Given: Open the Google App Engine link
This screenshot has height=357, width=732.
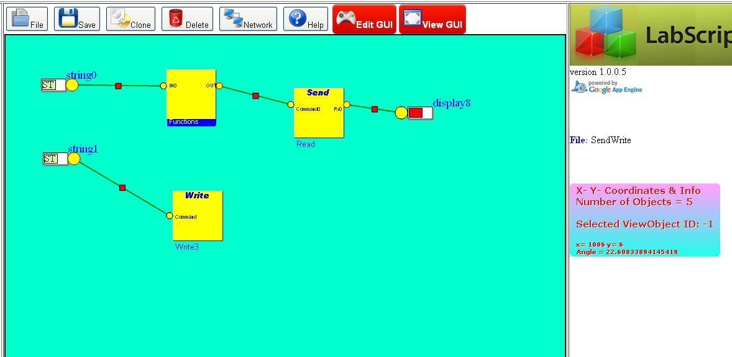Looking at the screenshot, I should tap(606, 87).
